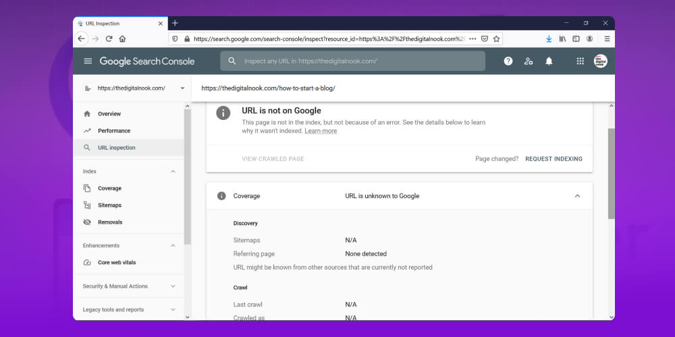This screenshot has height=337, width=675.
Task: Expand Legacy tools and reports
Action: pyautogui.click(x=173, y=309)
